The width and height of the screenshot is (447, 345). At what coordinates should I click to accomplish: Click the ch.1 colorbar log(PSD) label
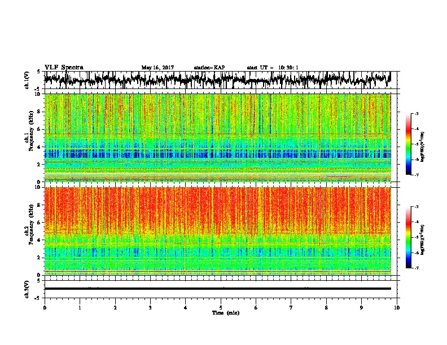coord(422,147)
